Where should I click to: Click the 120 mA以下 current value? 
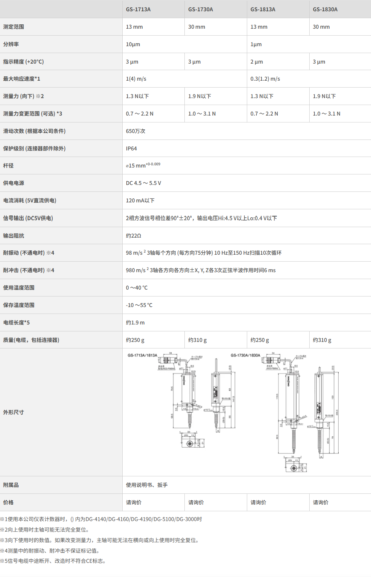pyautogui.click(x=140, y=201)
